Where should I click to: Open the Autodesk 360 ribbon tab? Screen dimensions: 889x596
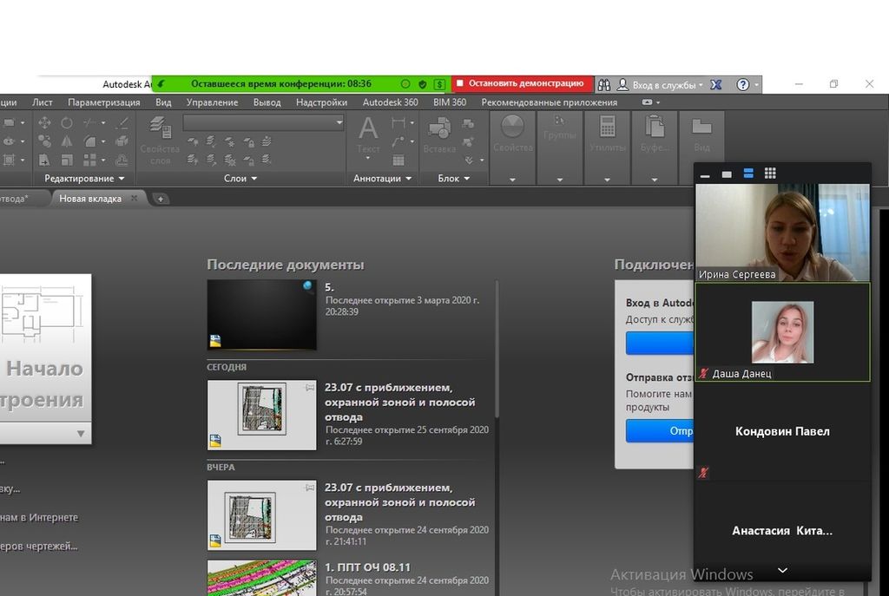[390, 102]
